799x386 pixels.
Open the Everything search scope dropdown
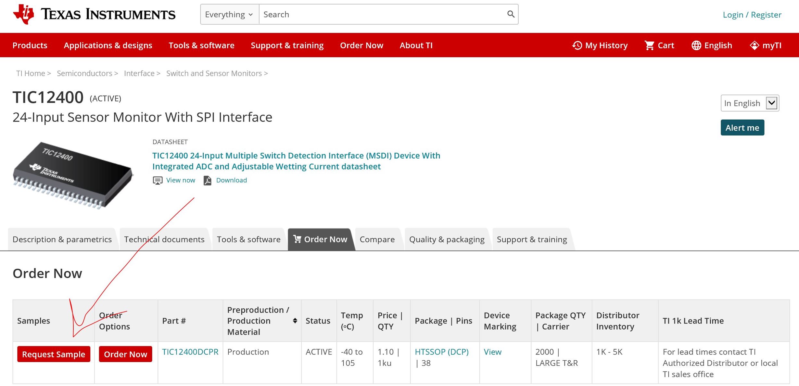tap(229, 14)
